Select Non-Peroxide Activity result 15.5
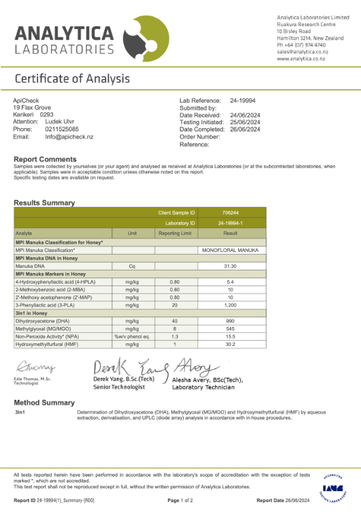This screenshot has width=361, height=512. (x=230, y=336)
